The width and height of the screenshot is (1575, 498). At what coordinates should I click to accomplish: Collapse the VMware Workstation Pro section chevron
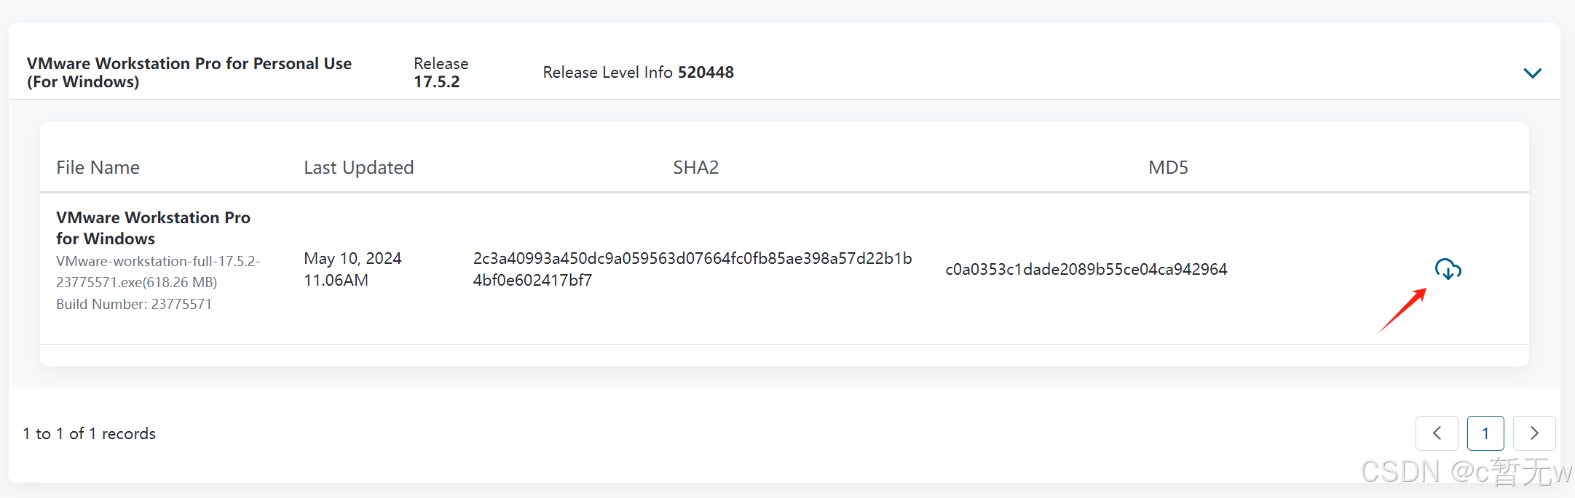[1532, 73]
